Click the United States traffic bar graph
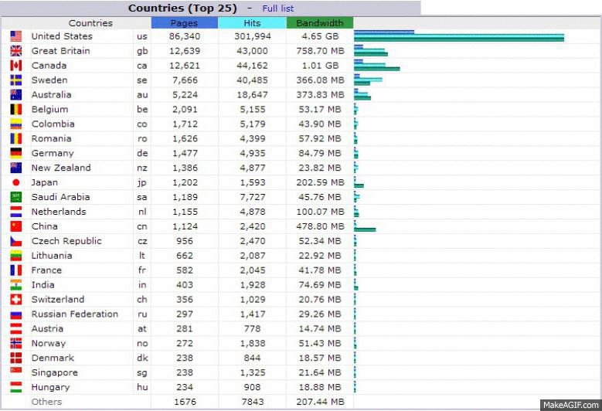 click(x=459, y=36)
